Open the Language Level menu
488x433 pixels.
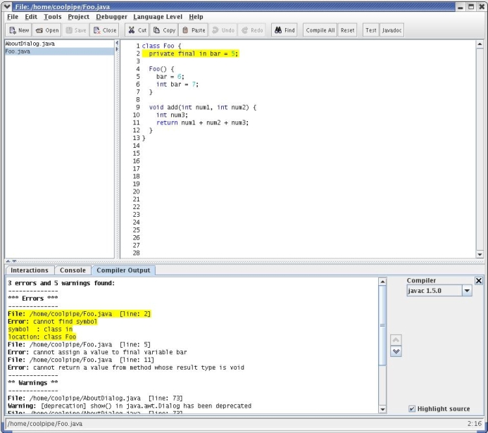(158, 16)
